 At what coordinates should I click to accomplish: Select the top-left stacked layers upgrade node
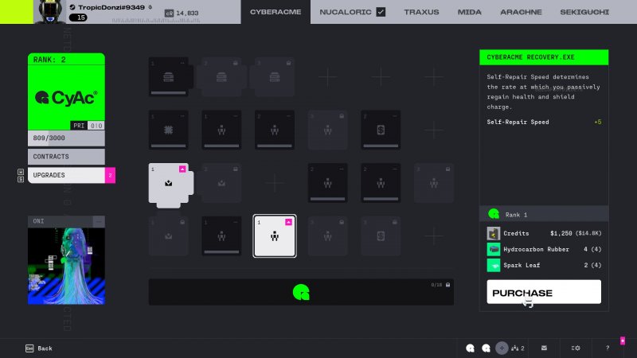[169, 76]
